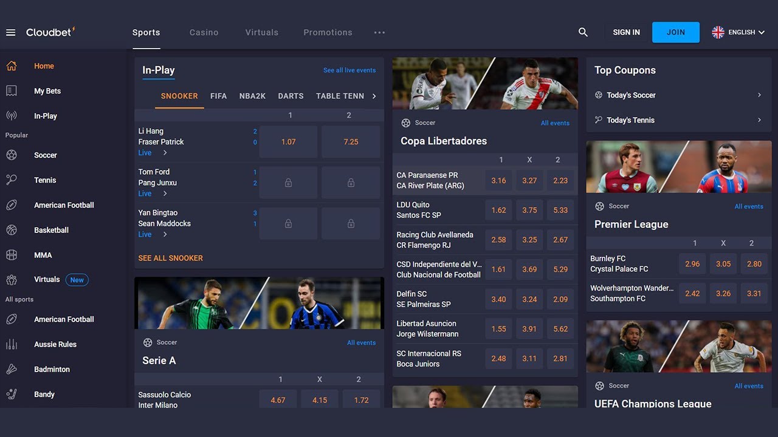This screenshot has width=778, height=437.
Task: Click the SIGN IN button
Action: coord(626,32)
